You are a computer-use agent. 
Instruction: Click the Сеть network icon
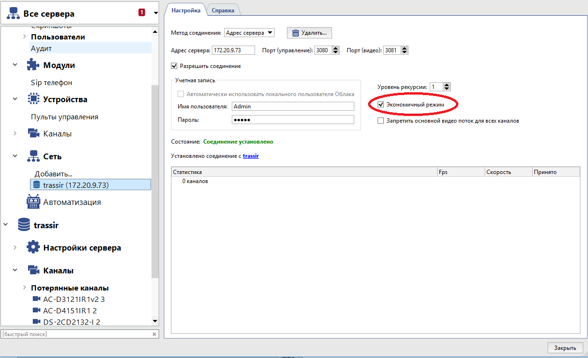[x=33, y=156]
